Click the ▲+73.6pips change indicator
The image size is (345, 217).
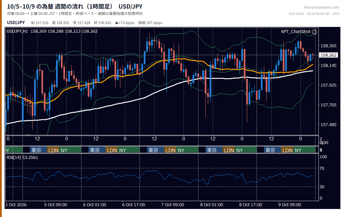[x=125, y=23]
